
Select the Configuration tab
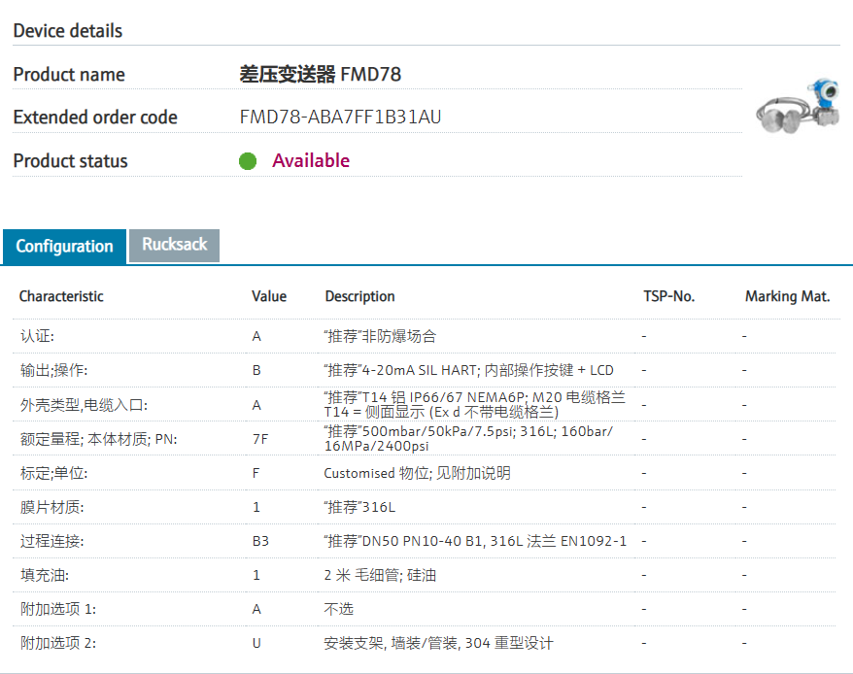64,247
